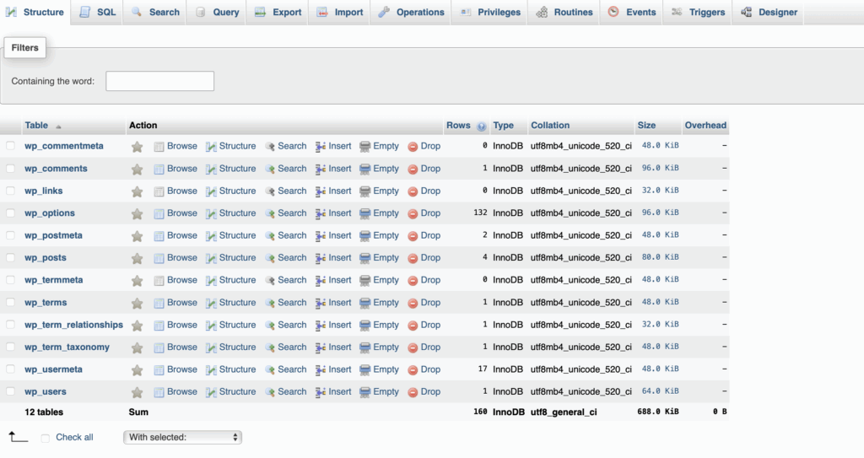
Task: Click red Drop icon for wp_options
Action: 413,214
